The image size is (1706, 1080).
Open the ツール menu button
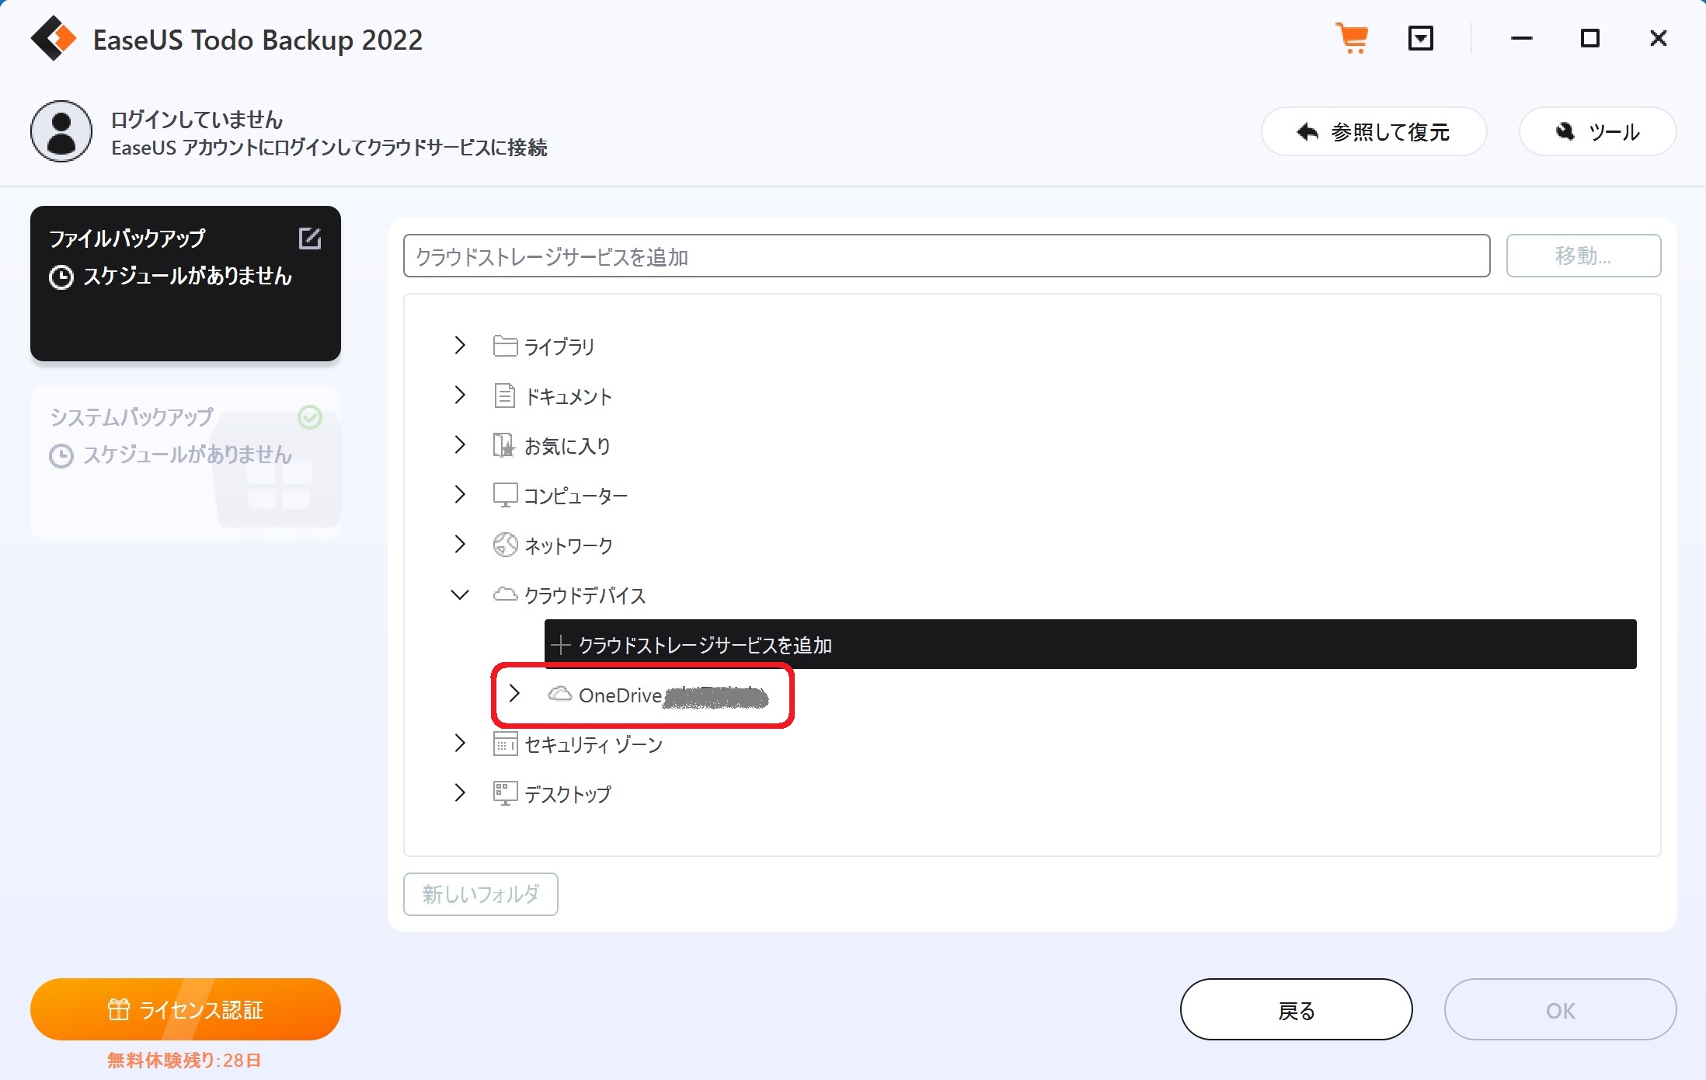[x=1597, y=131]
